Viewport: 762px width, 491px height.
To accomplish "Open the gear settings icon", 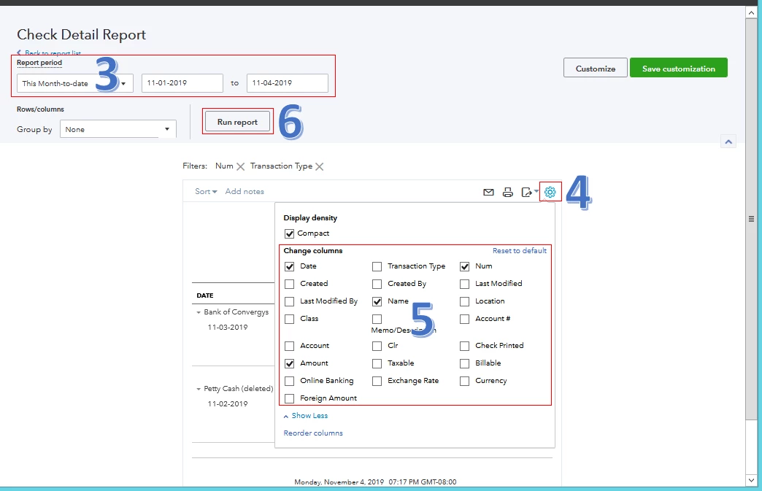I will tap(550, 192).
